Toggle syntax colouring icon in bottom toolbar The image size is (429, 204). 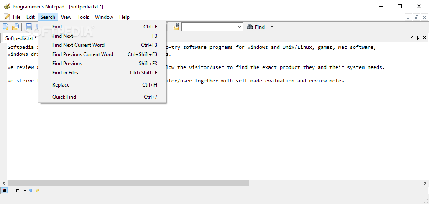(4, 190)
